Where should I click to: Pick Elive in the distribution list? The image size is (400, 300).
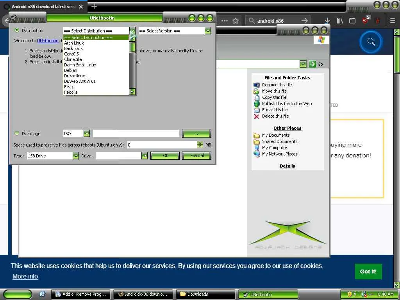click(96, 87)
